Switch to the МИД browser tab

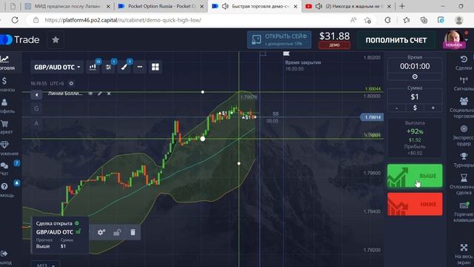67,6
